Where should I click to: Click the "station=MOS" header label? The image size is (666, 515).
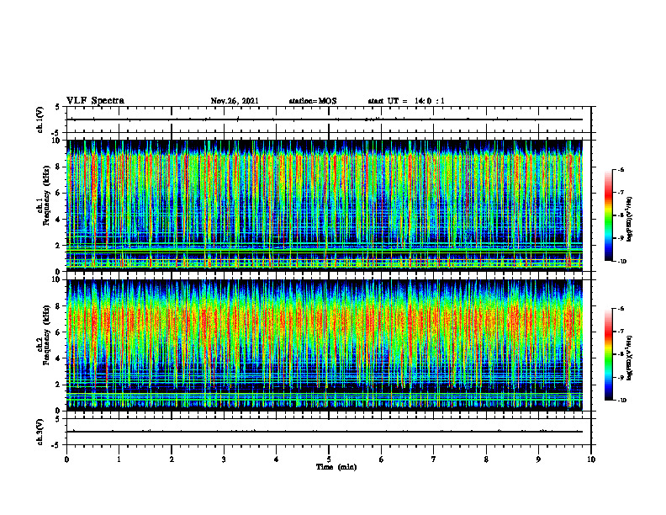coord(313,101)
